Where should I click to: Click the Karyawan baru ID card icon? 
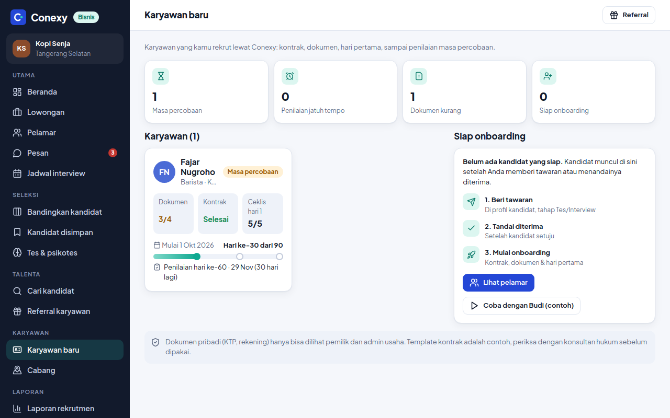pyautogui.click(x=17, y=350)
